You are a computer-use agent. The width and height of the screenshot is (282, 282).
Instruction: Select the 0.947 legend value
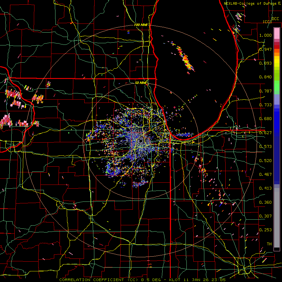pyautogui.click(x=265, y=49)
